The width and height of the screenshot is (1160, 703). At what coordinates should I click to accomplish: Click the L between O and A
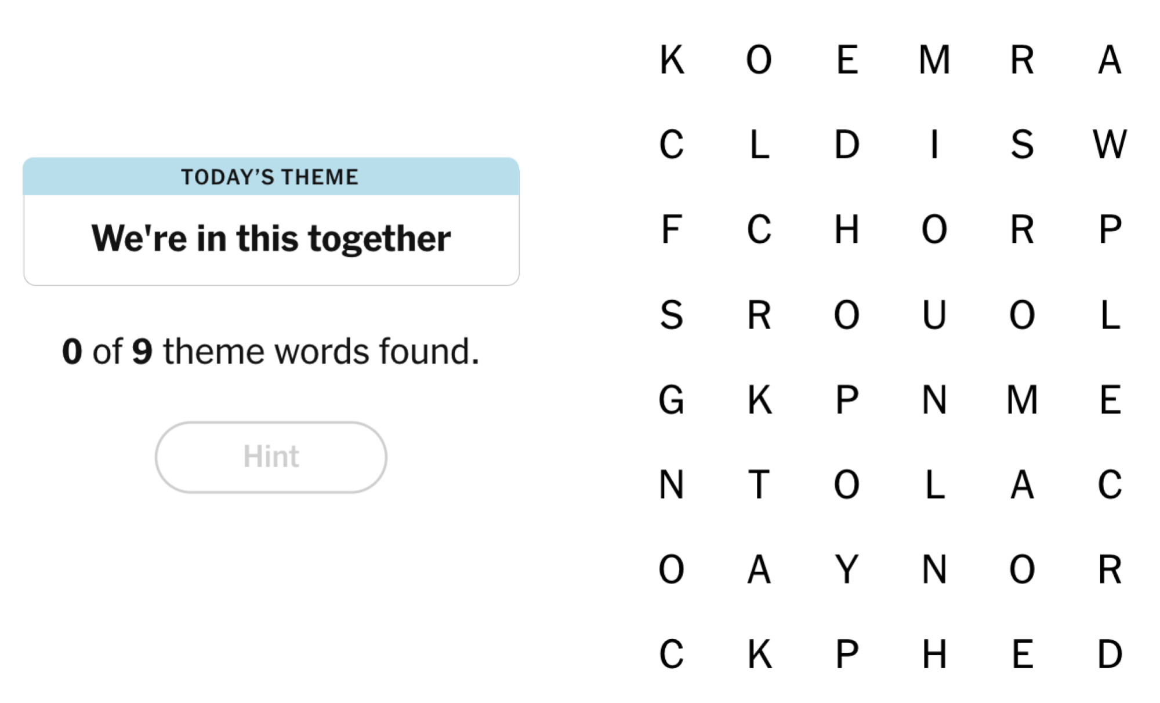(934, 485)
